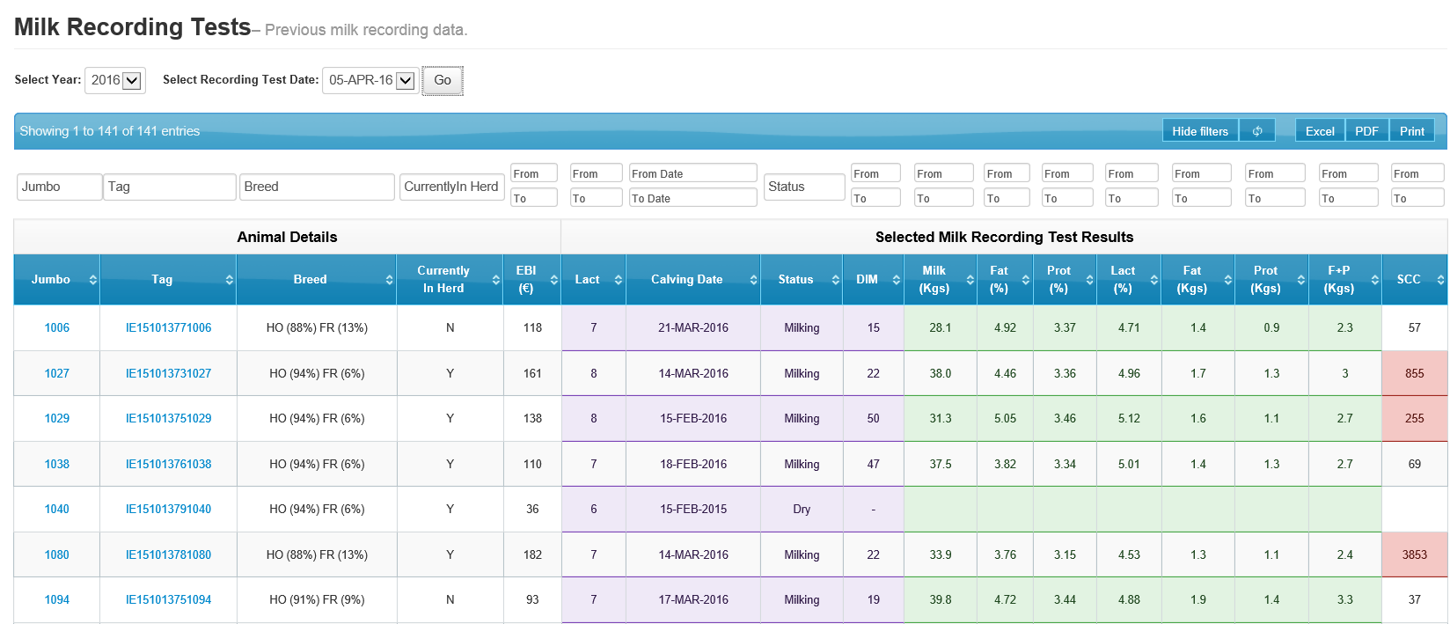
Task: Open the Select Year dropdown
Action: coord(115,80)
